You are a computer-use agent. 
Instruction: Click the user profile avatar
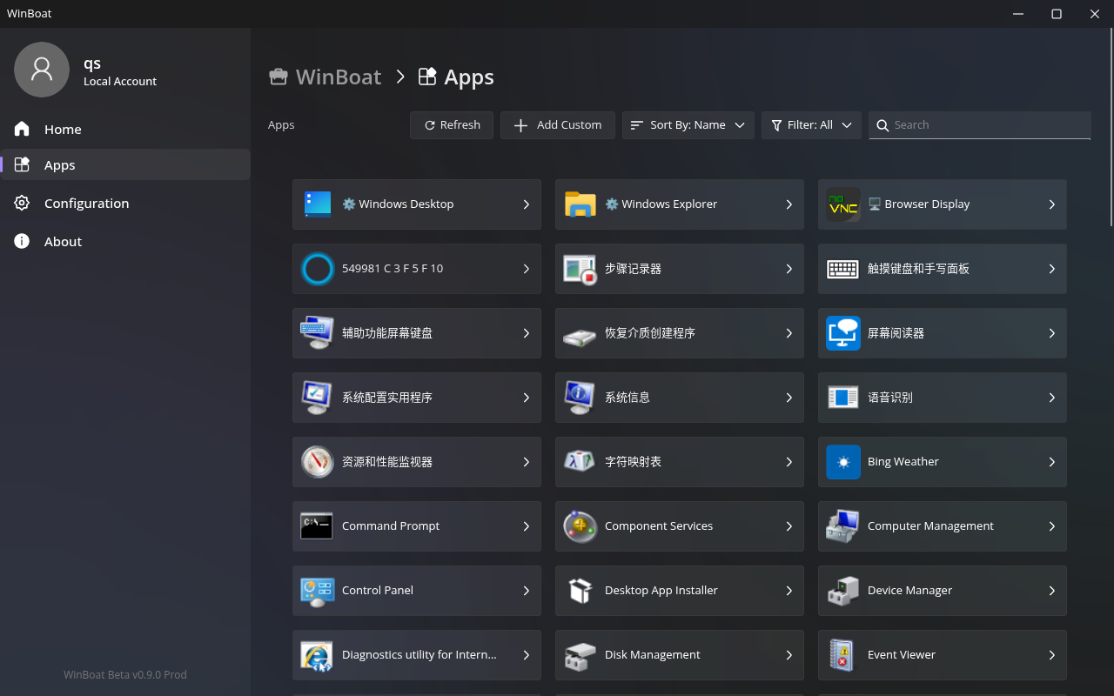[42, 70]
